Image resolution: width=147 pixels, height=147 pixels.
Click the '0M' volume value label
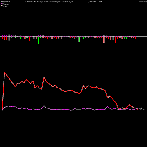click(141, 108)
